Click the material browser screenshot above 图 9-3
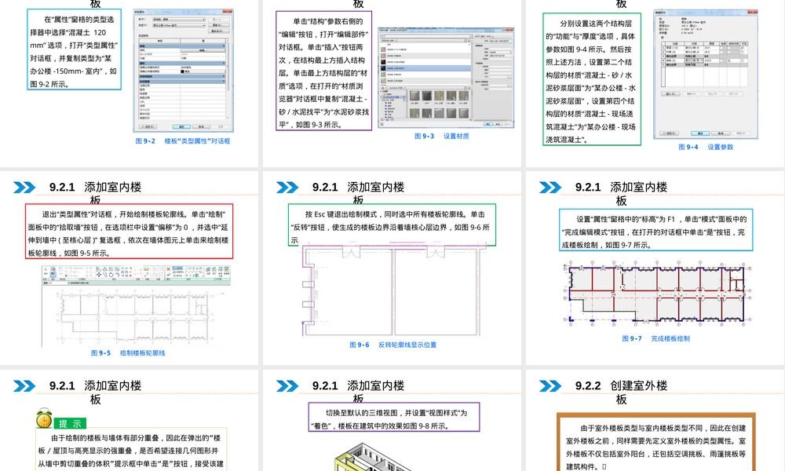Image resolution: width=785 pixels, height=471 pixels. (x=446, y=78)
